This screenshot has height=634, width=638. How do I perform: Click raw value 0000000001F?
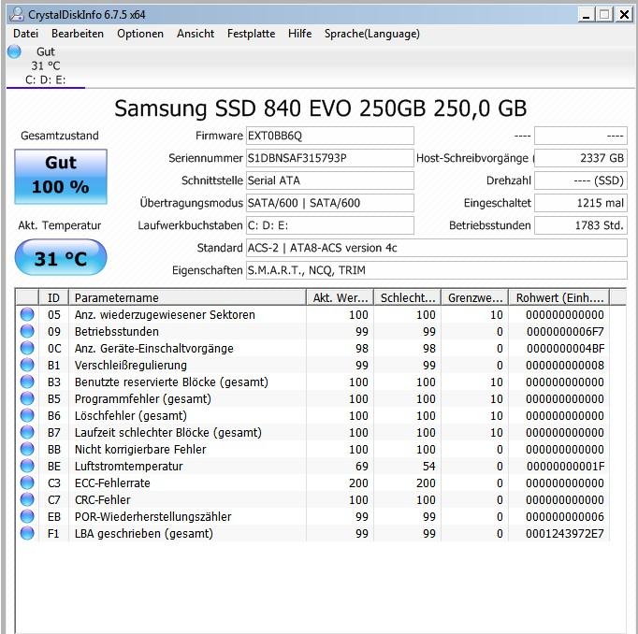[x=565, y=467]
